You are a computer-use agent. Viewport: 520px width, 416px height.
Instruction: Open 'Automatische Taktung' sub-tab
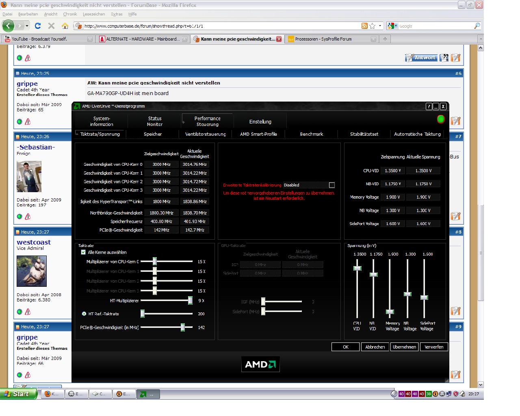pyautogui.click(x=417, y=134)
